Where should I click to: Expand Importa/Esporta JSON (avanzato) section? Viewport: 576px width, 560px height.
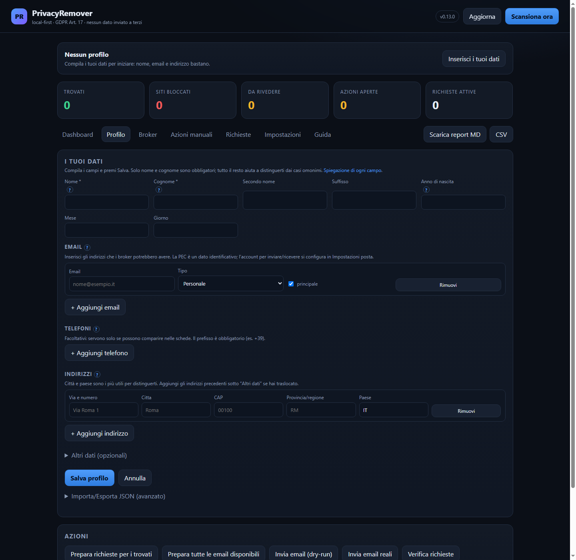click(115, 496)
